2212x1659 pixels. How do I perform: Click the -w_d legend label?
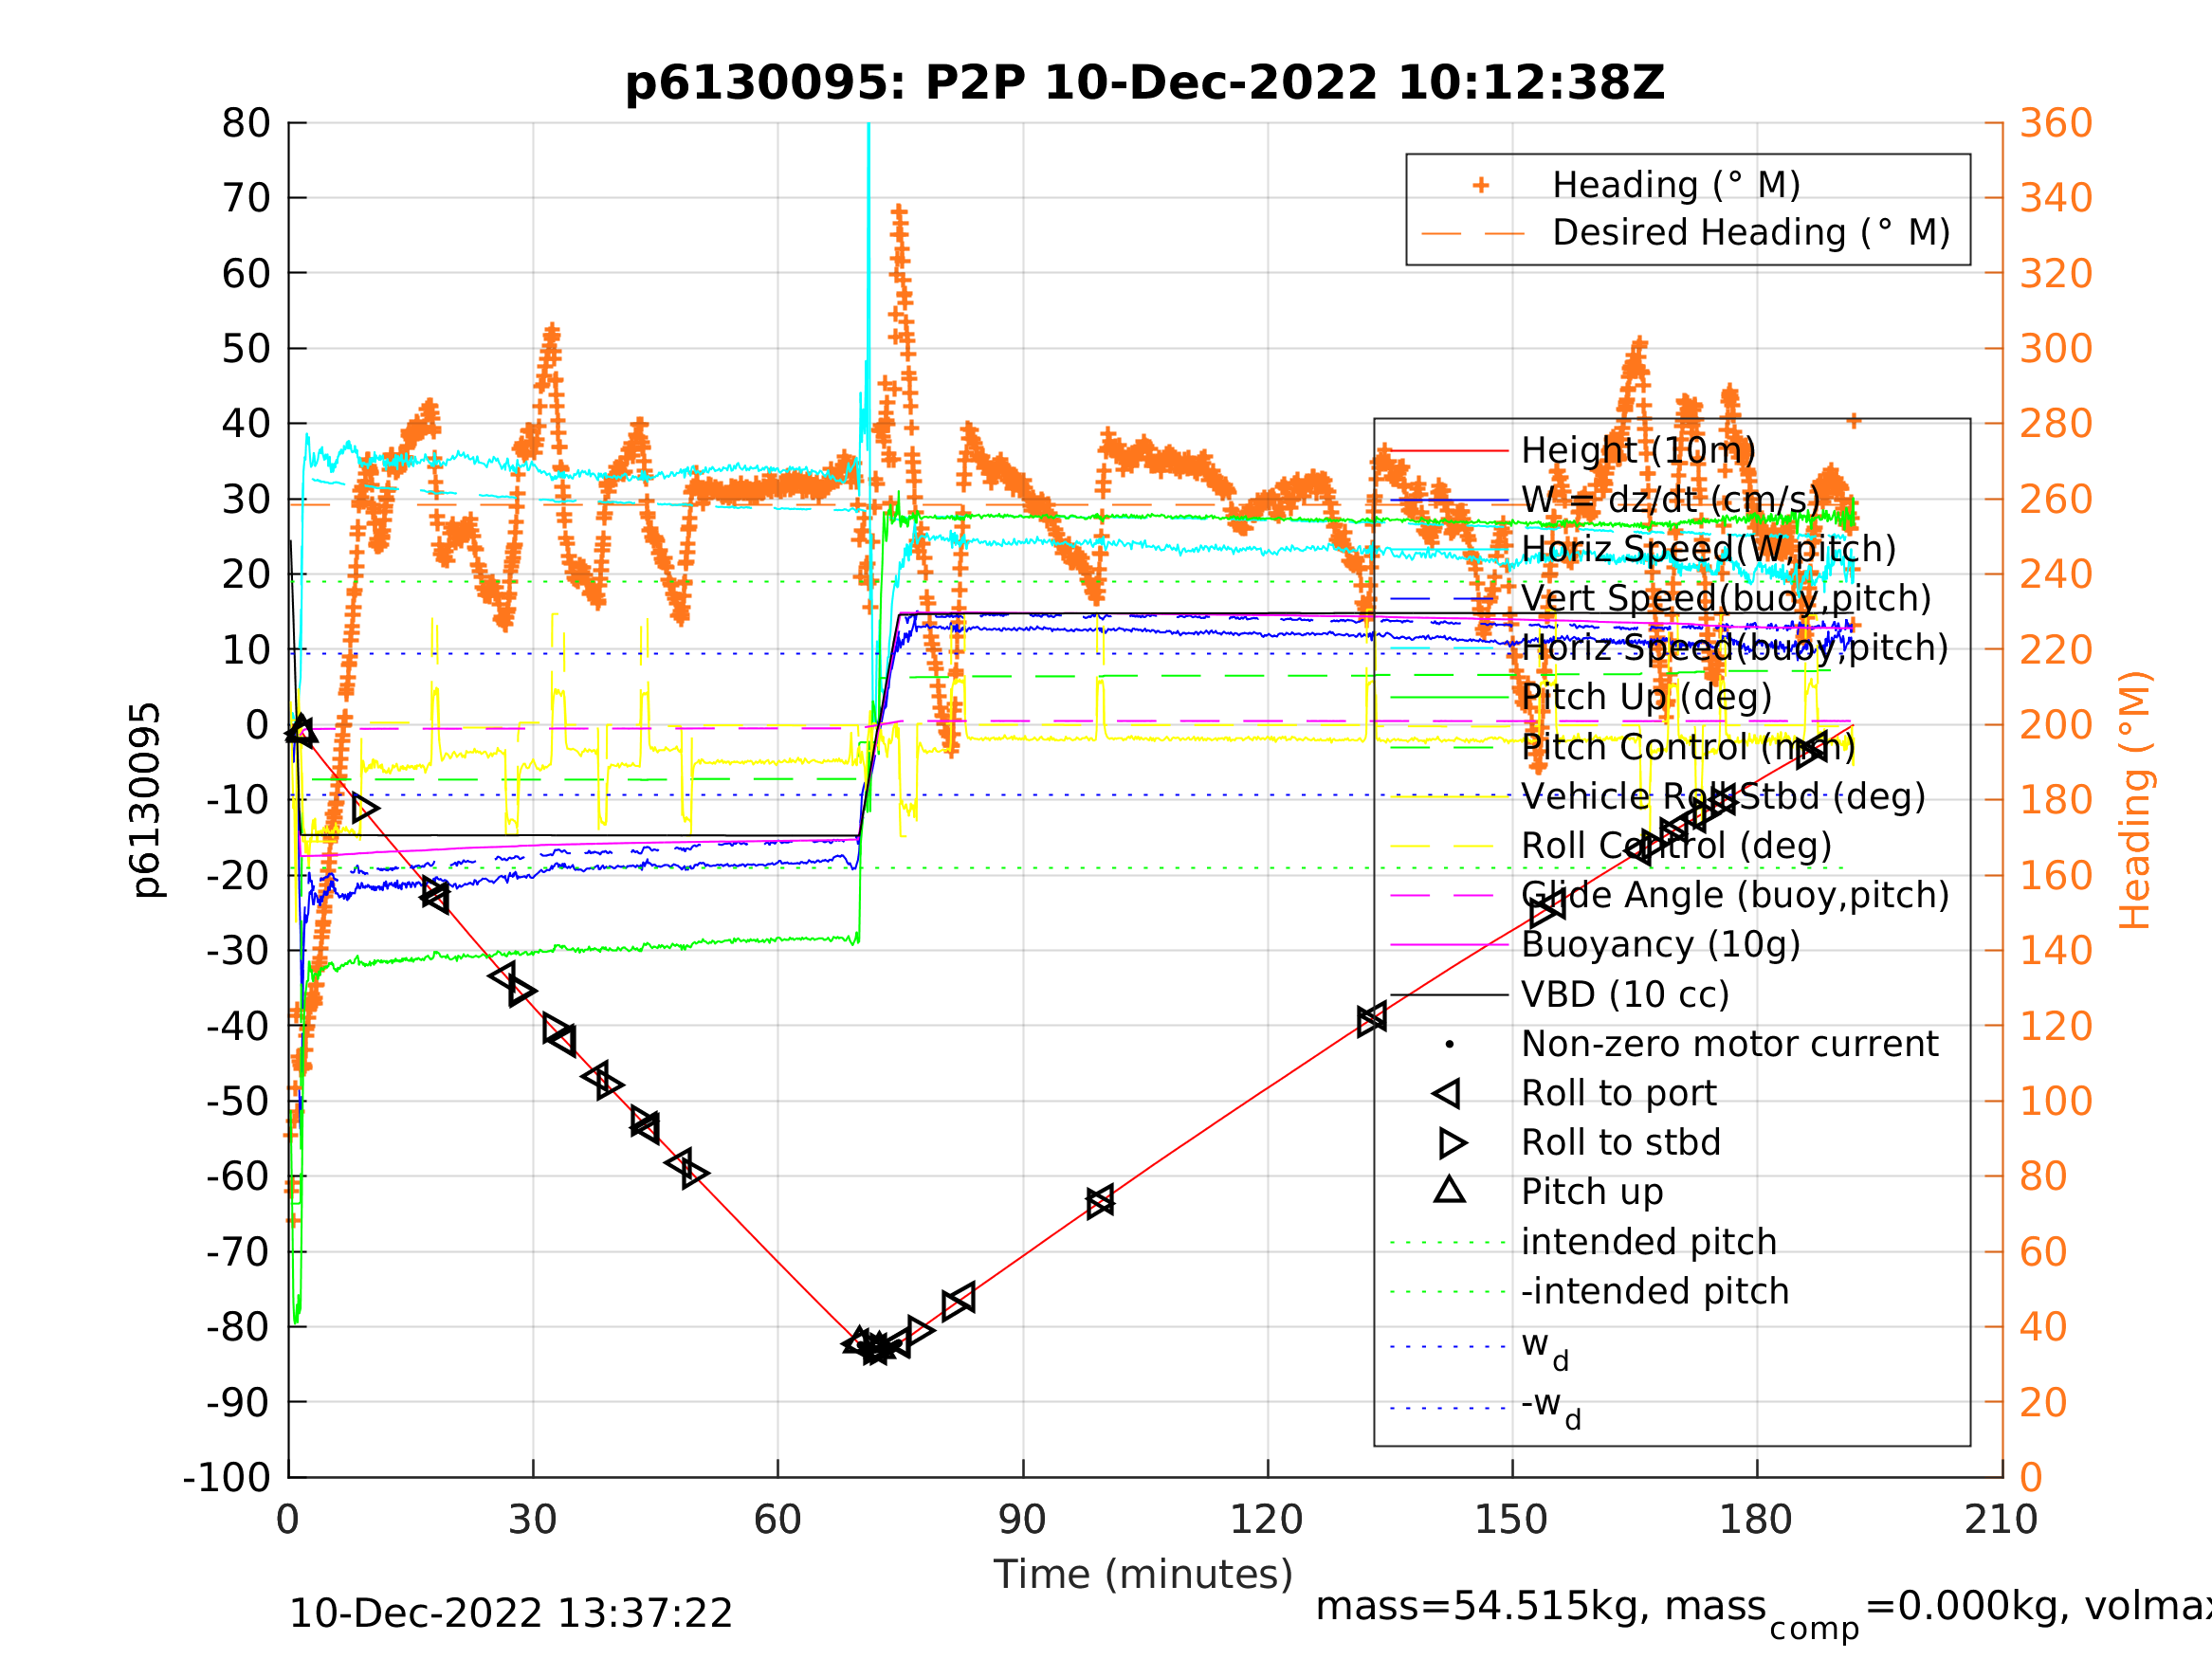[1550, 1408]
